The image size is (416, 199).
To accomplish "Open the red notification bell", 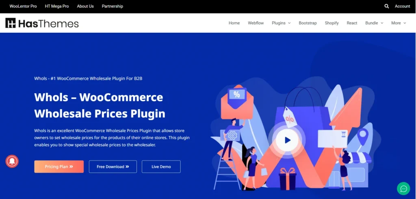I will 12,161.
